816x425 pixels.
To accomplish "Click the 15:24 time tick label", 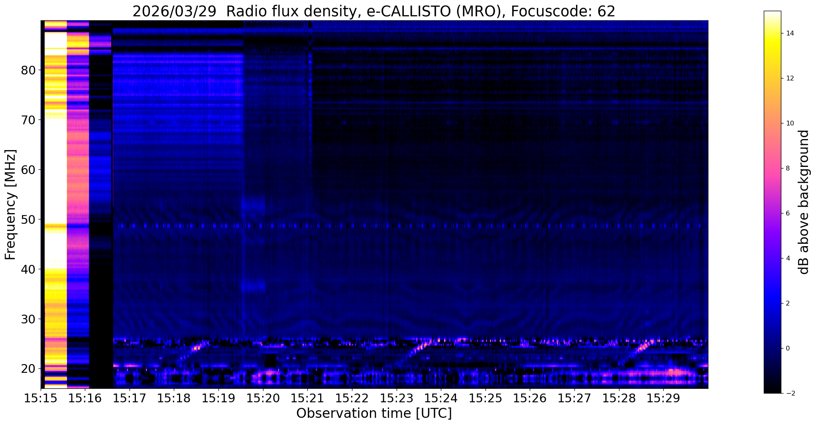I will click(441, 398).
